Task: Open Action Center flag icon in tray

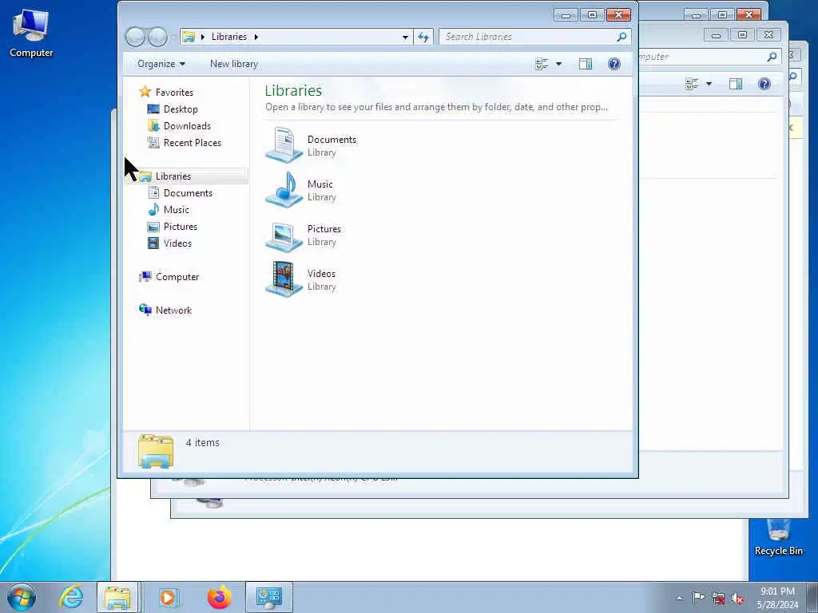Action: click(x=697, y=597)
